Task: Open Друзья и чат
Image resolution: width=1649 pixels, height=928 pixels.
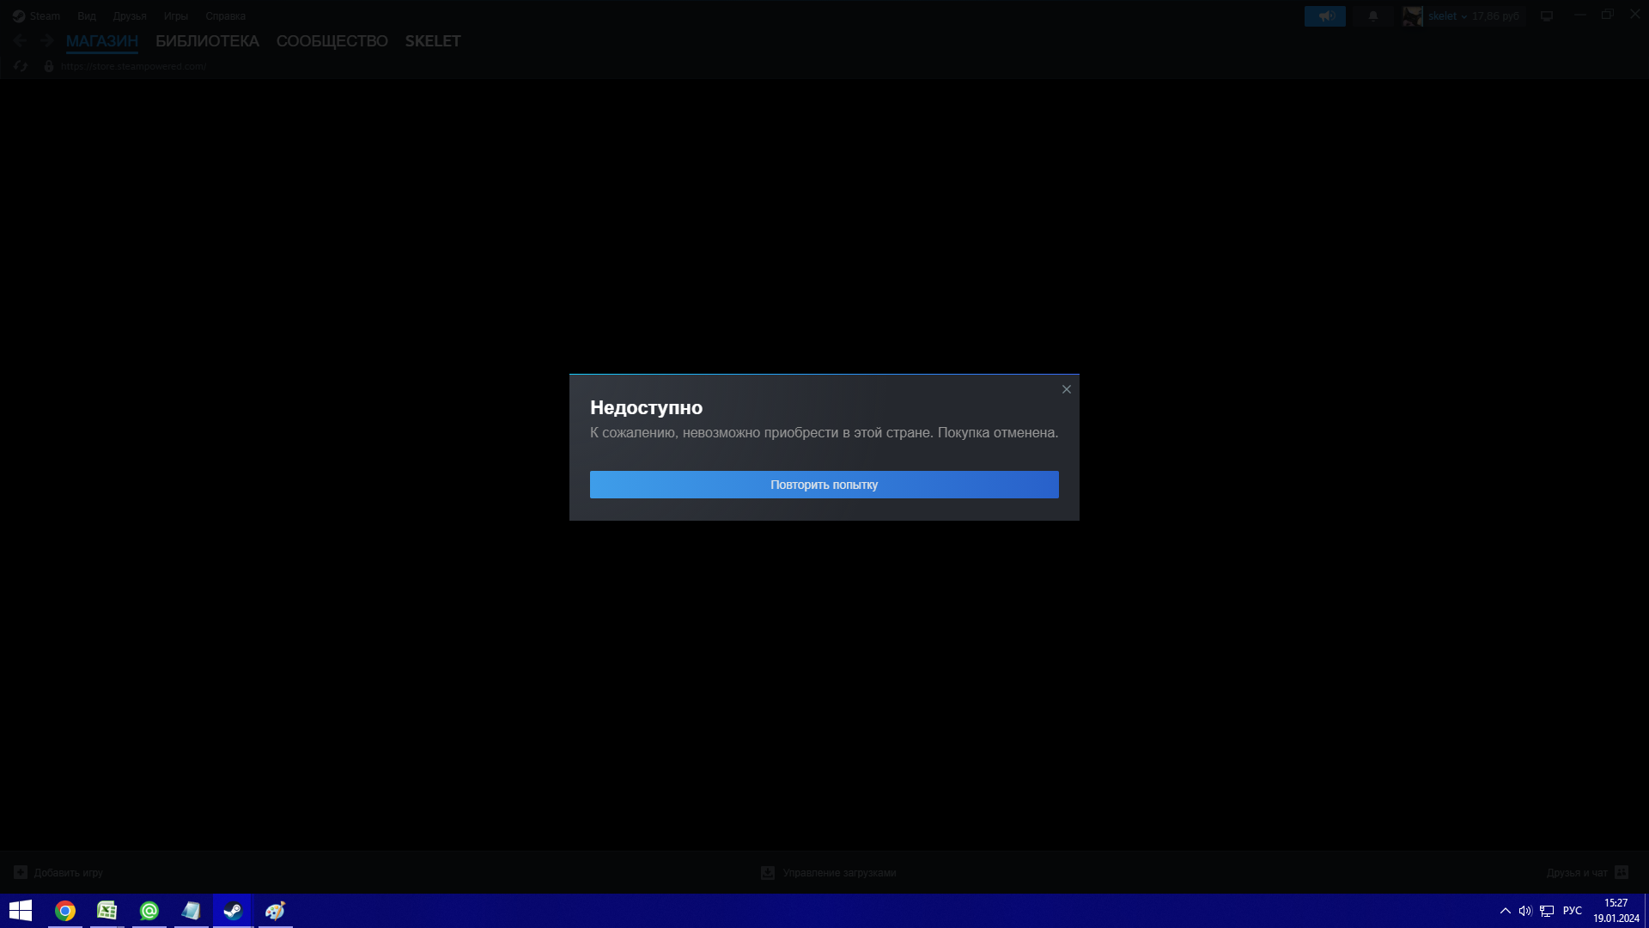Action: click(1587, 872)
